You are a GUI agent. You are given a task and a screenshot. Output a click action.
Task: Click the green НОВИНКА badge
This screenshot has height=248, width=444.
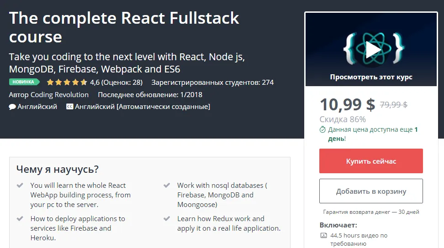24,83
